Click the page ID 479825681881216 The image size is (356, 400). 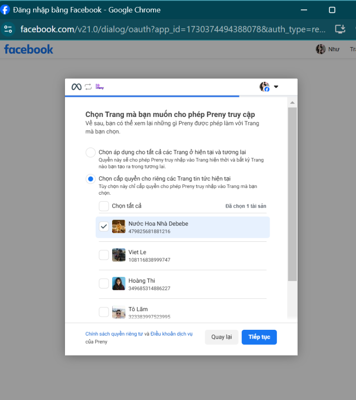pos(150,232)
